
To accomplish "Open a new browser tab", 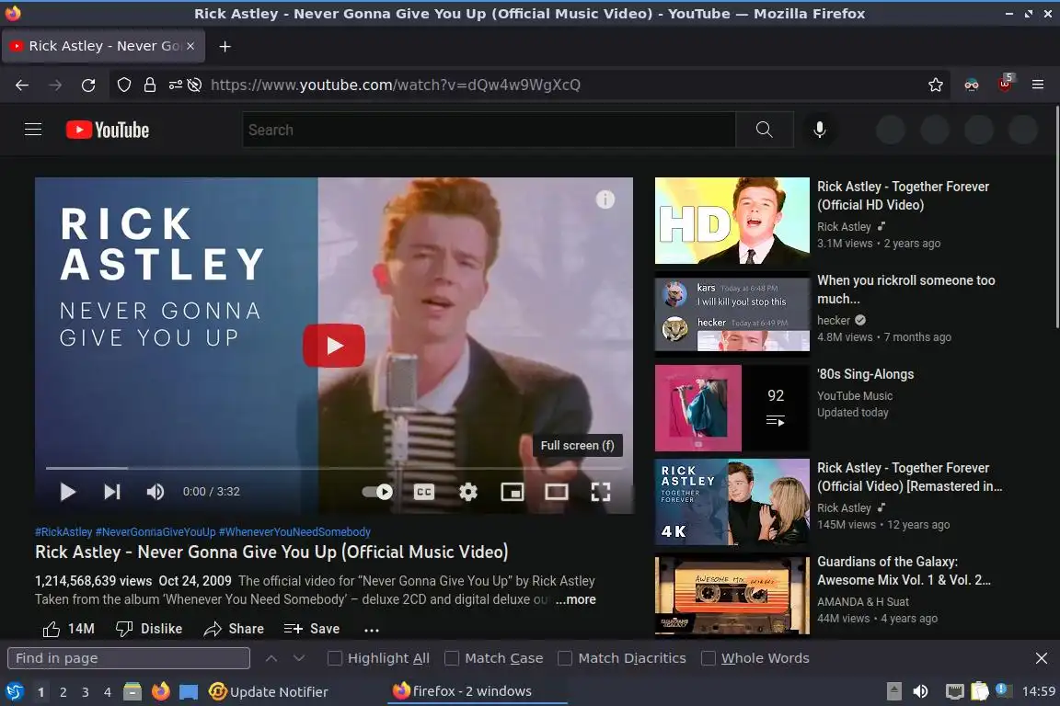I will (x=225, y=46).
